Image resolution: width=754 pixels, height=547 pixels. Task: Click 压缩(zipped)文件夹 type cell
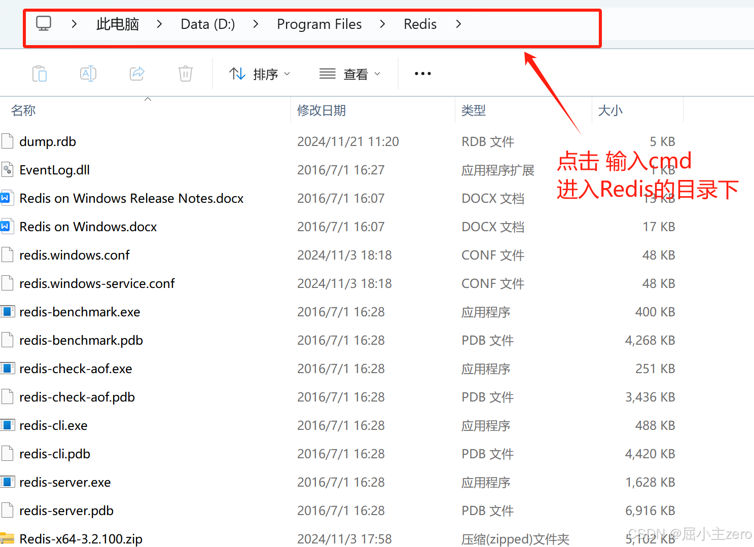(x=515, y=539)
